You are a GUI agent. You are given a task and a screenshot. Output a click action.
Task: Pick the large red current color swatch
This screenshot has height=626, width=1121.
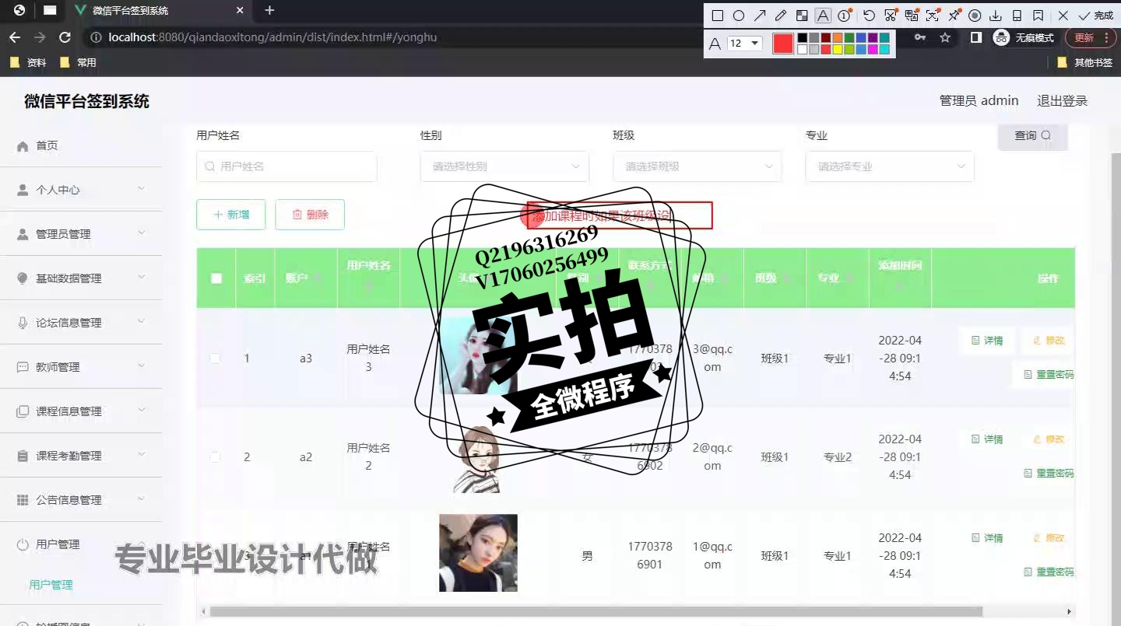[783, 44]
